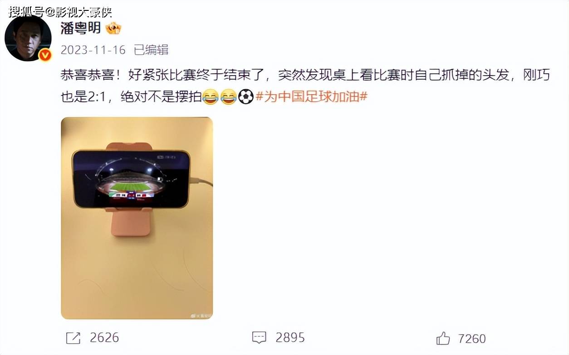Click the 搜狐号@影视大豪侠 watermark text
The height and width of the screenshot is (355, 569).
60,11
